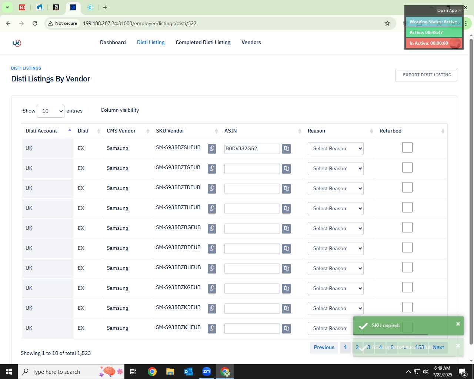Tick Refurbed checkbox for SM-S938BZBDEUB
The height and width of the screenshot is (379, 474).
407,247
